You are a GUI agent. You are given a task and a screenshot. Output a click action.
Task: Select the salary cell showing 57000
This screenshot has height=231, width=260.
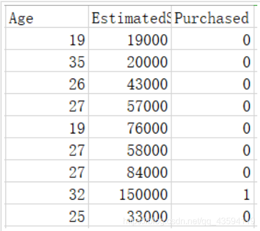[130, 105]
